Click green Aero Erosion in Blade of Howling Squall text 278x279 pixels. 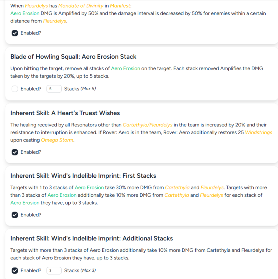(125, 68)
